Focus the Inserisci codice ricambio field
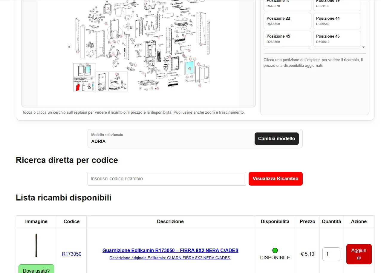The image size is (381, 273). [167, 179]
